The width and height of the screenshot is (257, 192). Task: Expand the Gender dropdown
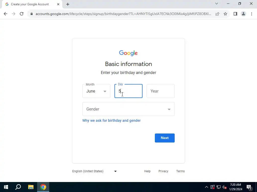coord(128,109)
